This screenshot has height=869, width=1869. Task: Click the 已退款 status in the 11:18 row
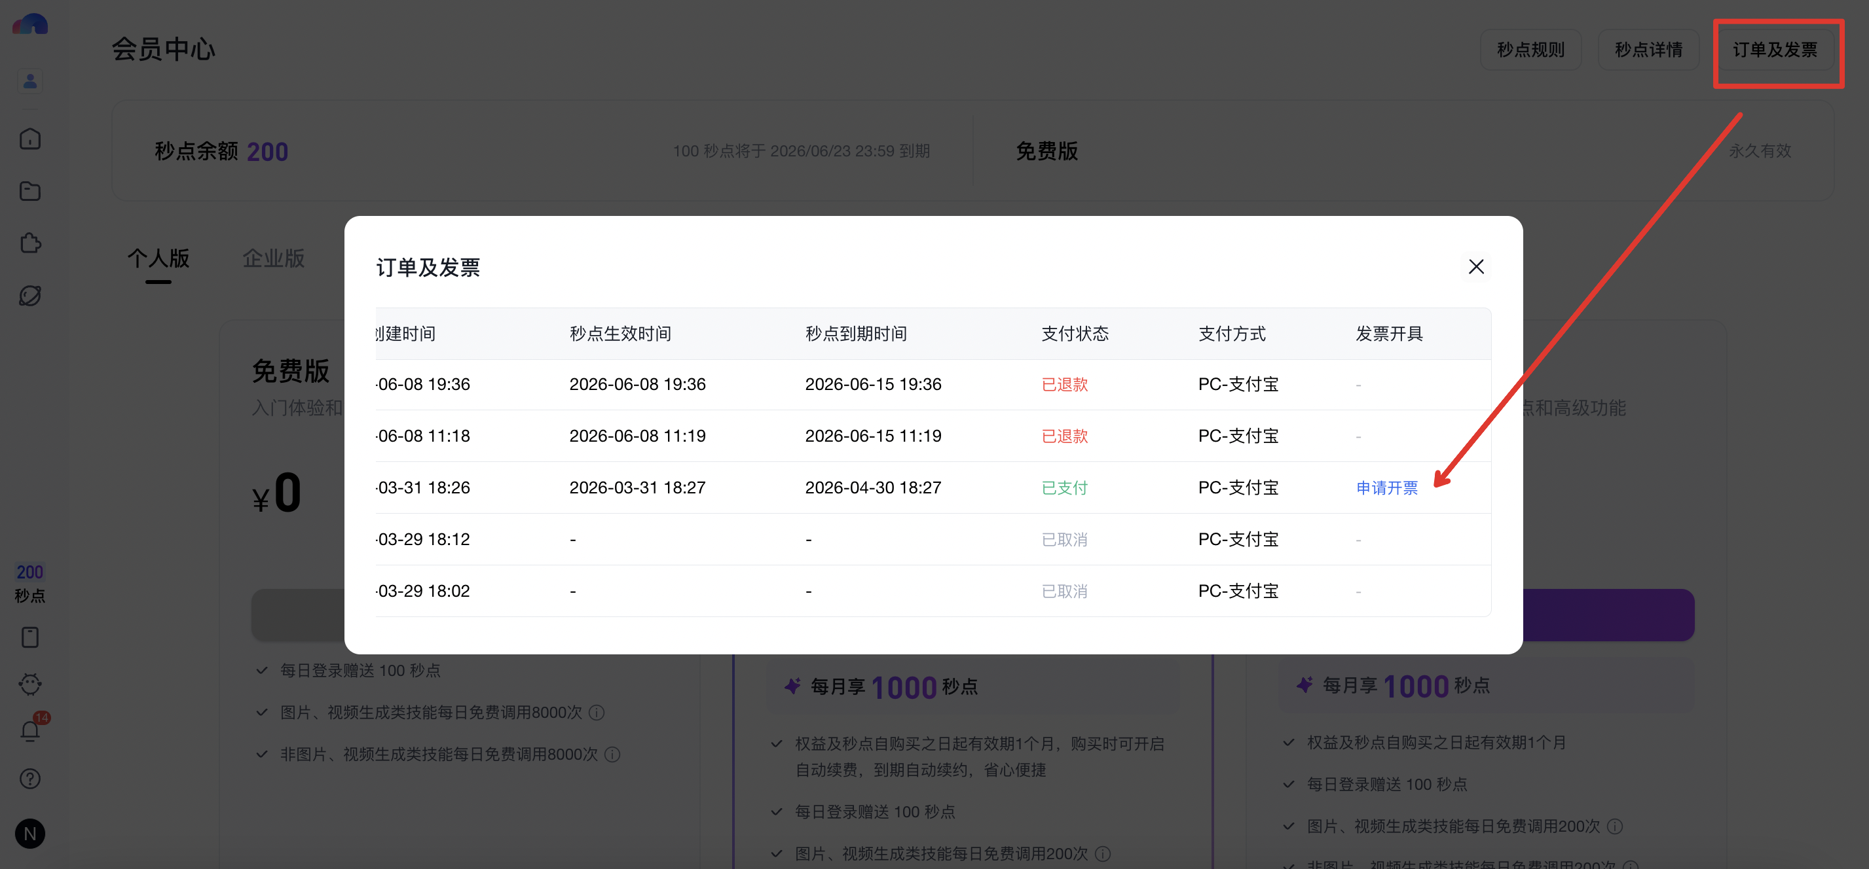(1064, 436)
